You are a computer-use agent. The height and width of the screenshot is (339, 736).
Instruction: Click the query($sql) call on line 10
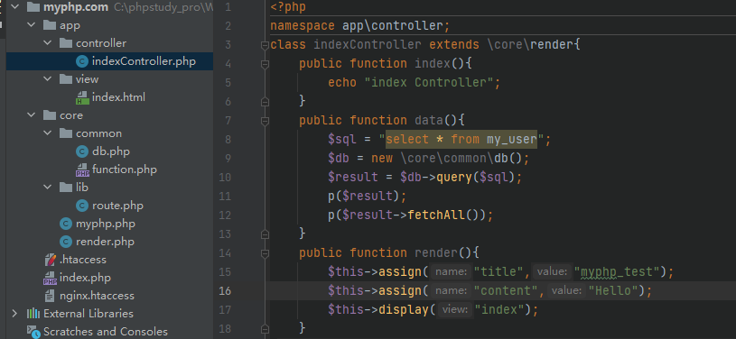pyautogui.click(x=476, y=178)
